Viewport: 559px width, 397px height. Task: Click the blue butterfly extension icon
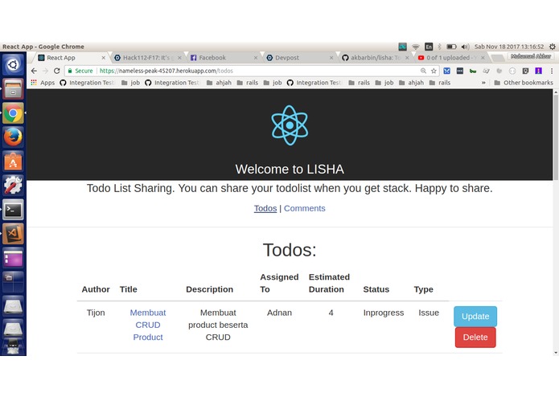coord(446,71)
